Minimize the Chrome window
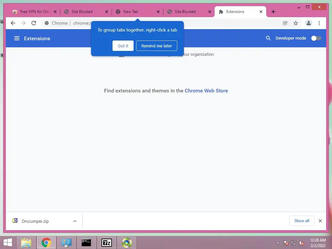 pos(299,7)
